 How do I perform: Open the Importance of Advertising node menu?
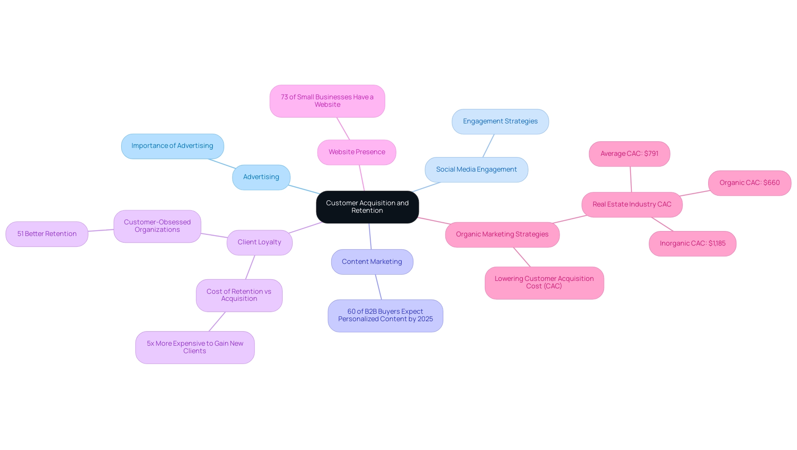pyautogui.click(x=172, y=145)
